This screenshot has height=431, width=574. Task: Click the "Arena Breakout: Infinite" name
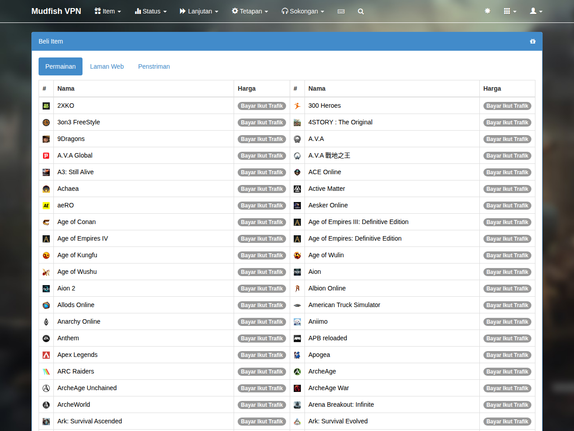341,405
